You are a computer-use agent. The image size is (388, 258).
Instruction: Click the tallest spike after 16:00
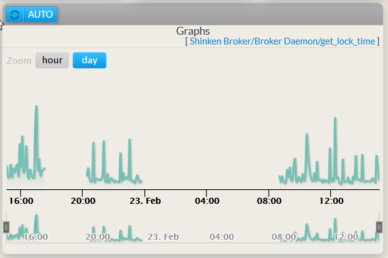37,108
